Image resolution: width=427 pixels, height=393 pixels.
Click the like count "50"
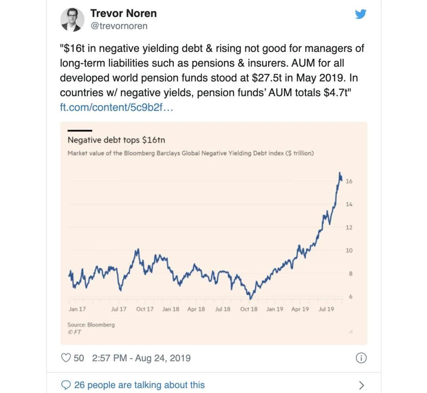(79, 358)
